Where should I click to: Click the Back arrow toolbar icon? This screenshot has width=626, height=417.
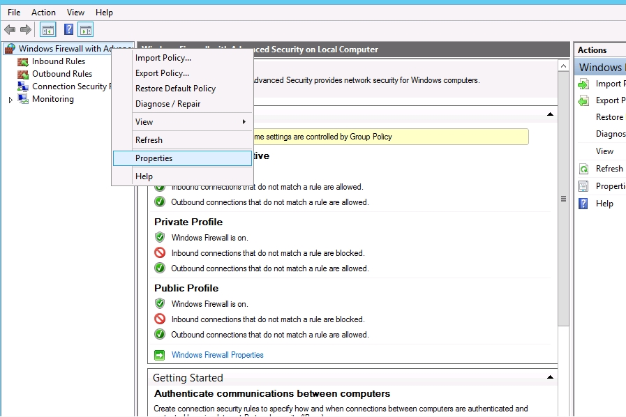pos(10,29)
